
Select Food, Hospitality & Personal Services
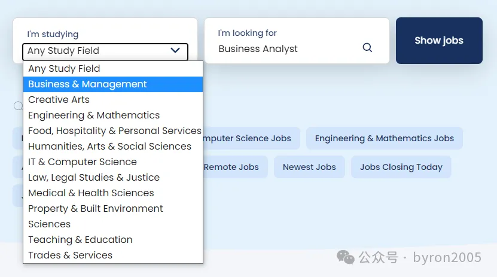pos(114,131)
